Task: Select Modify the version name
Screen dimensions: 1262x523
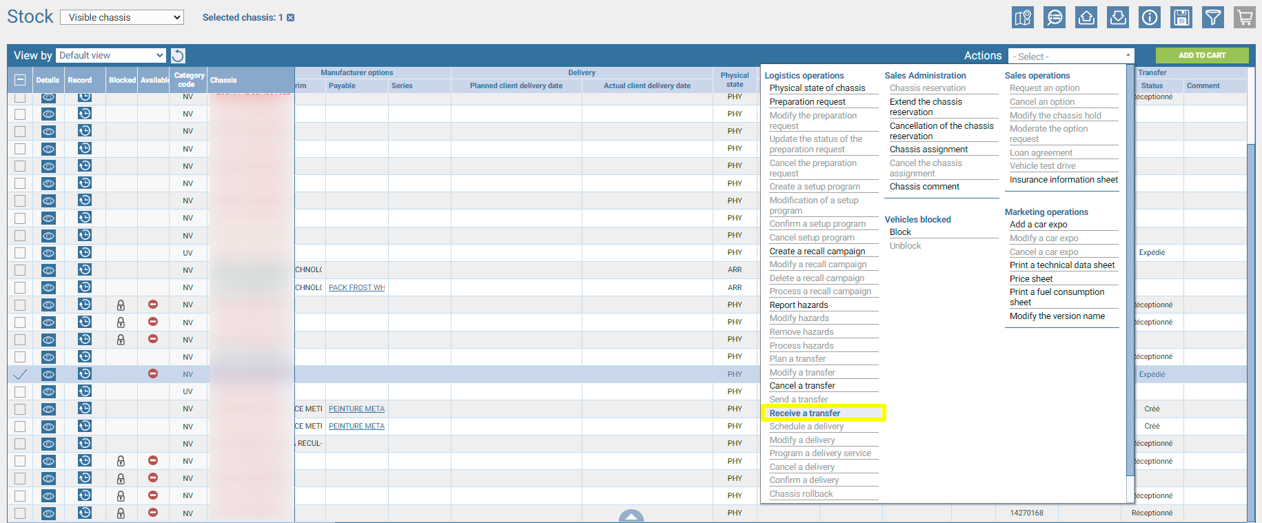Action: click(1057, 316)
